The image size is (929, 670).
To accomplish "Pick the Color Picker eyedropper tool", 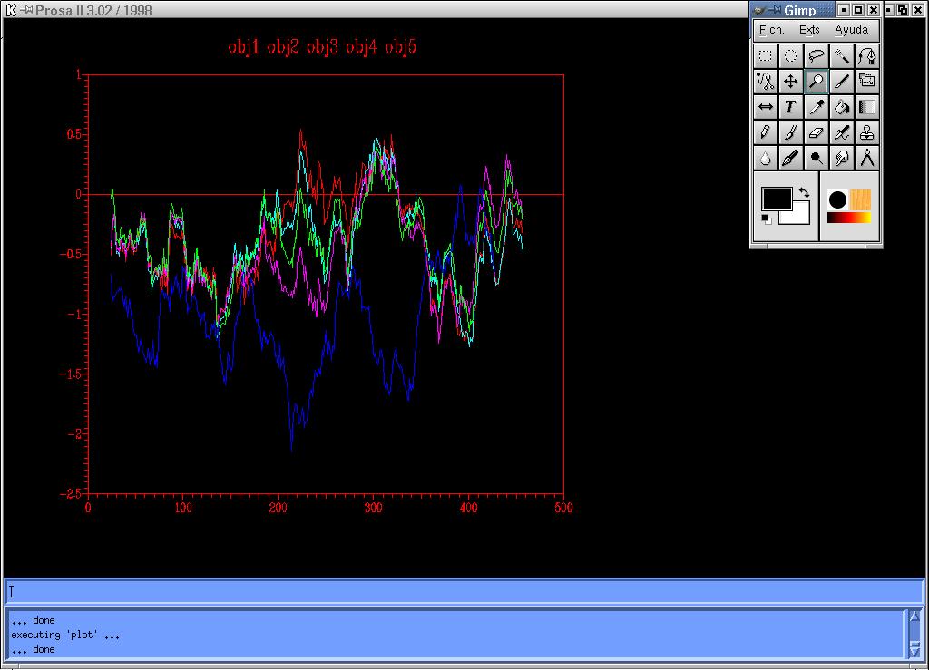I will [817, 107].
